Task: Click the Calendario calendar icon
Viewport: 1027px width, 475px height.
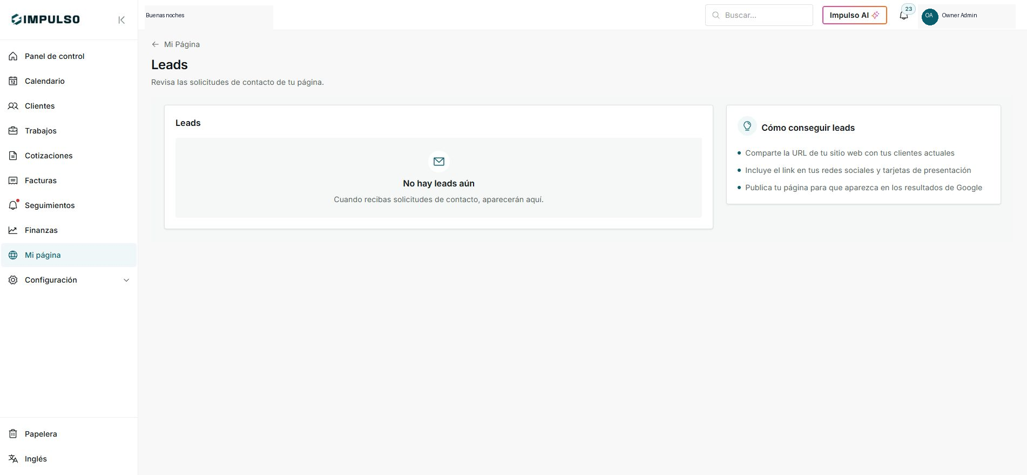Action: tap(13, 81)
